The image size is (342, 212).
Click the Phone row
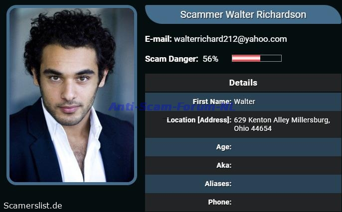[x=243, y=203]
